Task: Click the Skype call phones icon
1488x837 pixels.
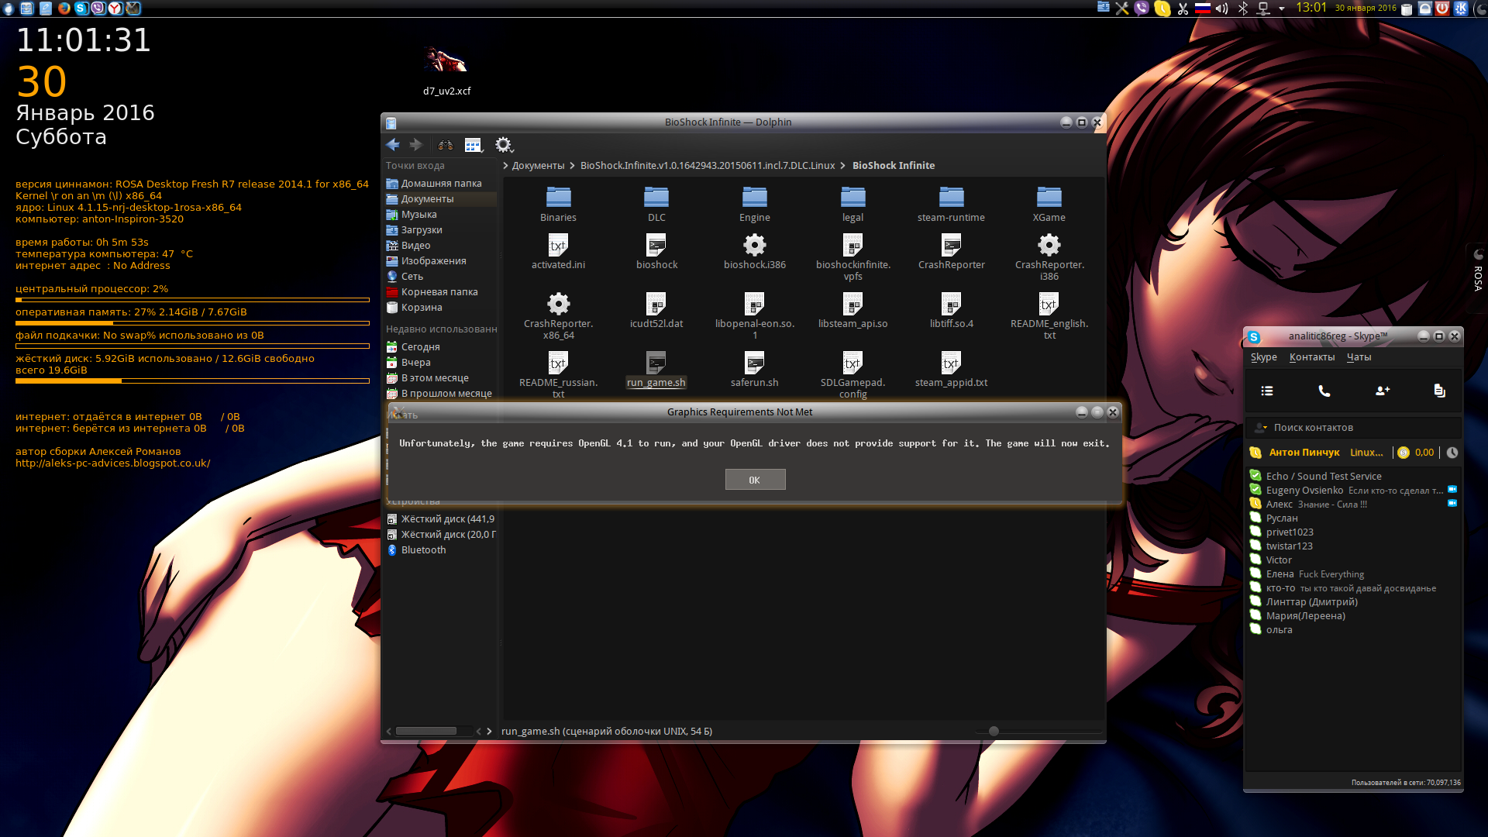Action: (1324, 391)
